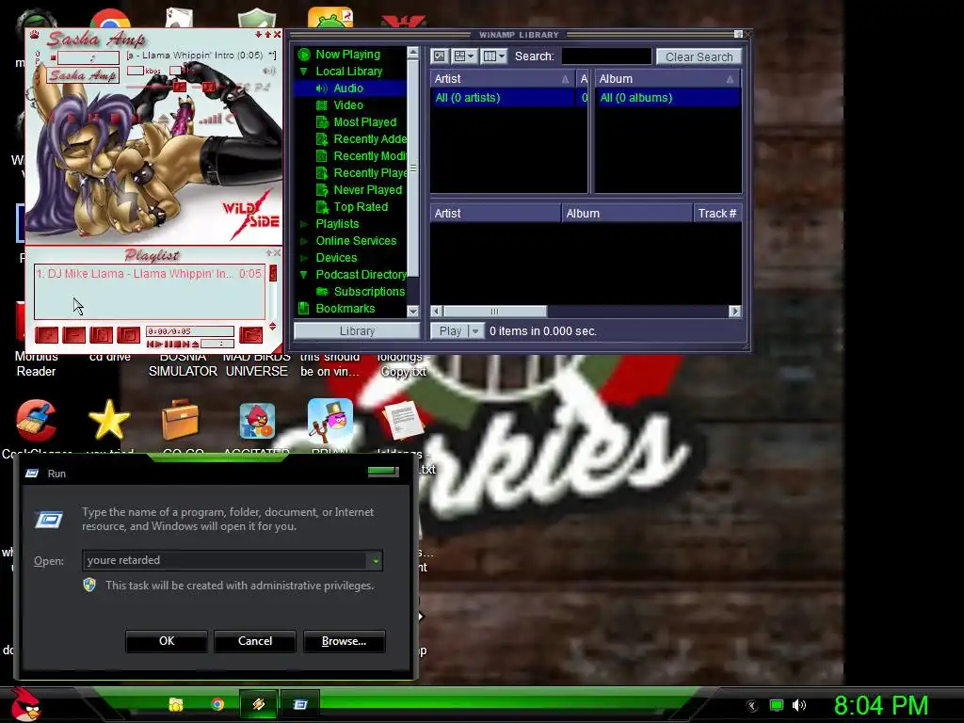
Task: Open the Run dialog Open combo dropdown
Action: pyautogui.click(x=375, y=561)
